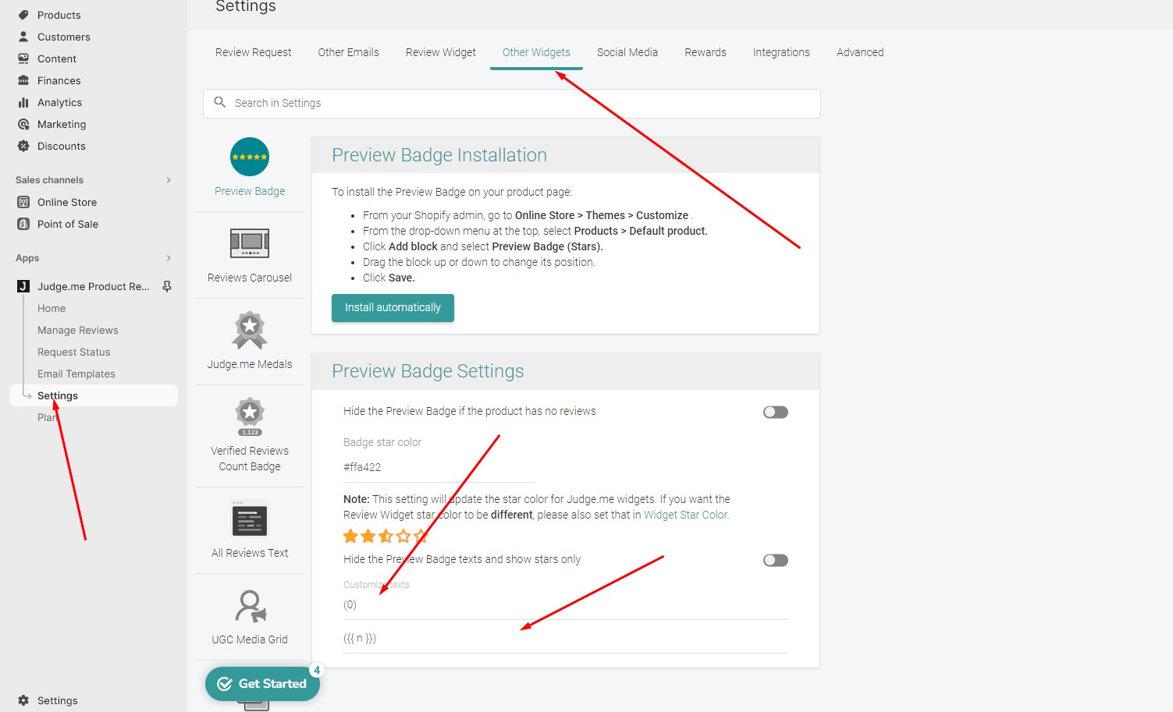Viewport: 1173px width, 712px height.
Task: Open the Judge.me Medals icon
Action: tap(250, 330)
